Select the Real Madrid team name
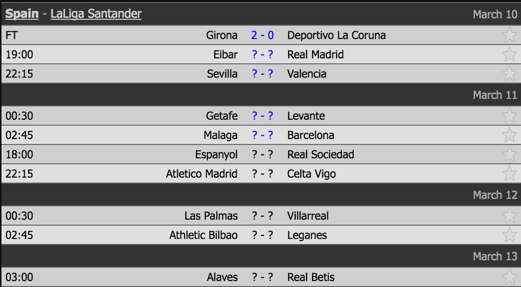Screen dimensions: 521x287 coord(315,54)
